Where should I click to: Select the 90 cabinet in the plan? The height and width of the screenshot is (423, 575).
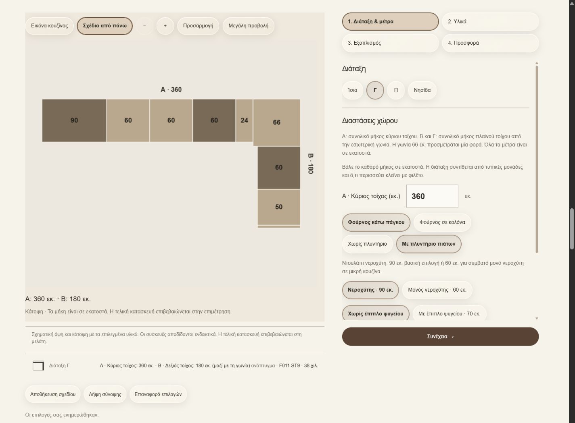click(x=74, y=120)
